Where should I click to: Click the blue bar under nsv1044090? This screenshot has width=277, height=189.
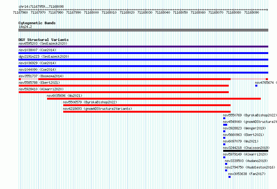click(143, 73)
